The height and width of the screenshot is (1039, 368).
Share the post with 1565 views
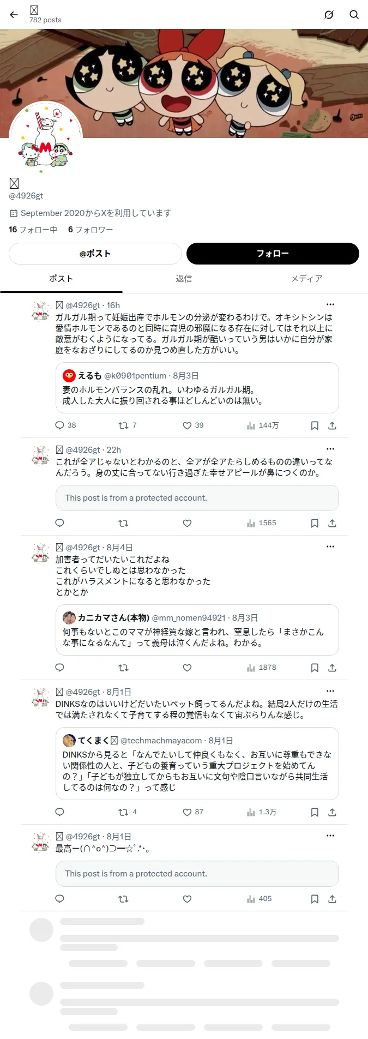[x=332, y=523]
